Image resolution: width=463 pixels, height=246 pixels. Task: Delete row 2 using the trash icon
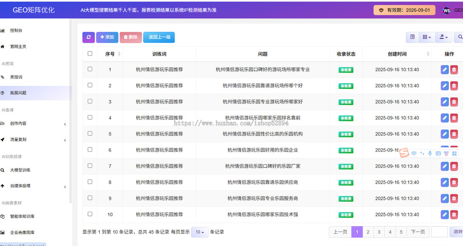[x=454, y=86]
